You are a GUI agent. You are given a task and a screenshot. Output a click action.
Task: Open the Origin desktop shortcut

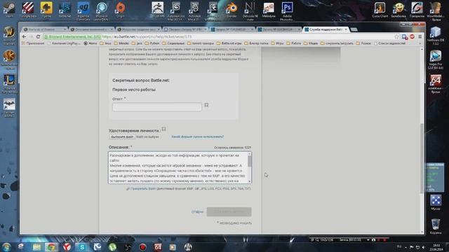(121, 10)
